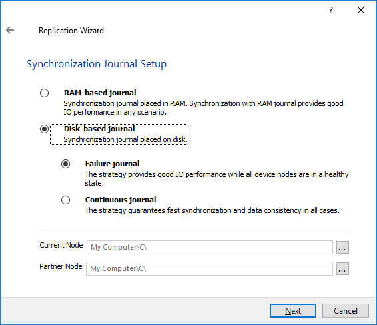Close the Replication Wizard window
Viewport: 377px width, 325px height.
pyautogui.click(x=361, y=10)
